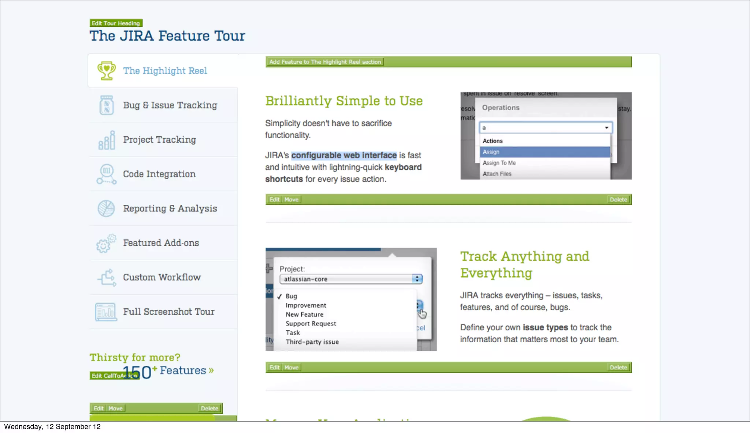750x433 pixels.
Task: Delete the Brilliantly Simple to Use feature
Action: click(x=618, y=200)
